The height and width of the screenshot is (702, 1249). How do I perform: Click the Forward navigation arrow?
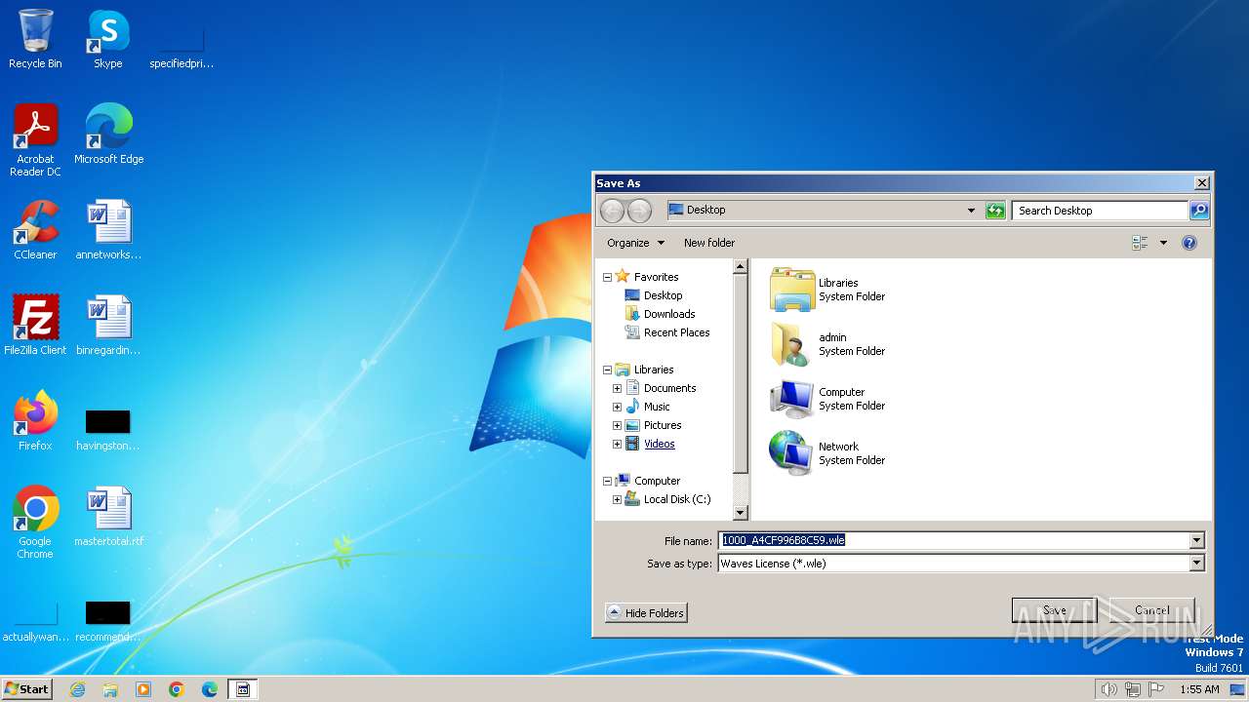[x=639, y=210]
